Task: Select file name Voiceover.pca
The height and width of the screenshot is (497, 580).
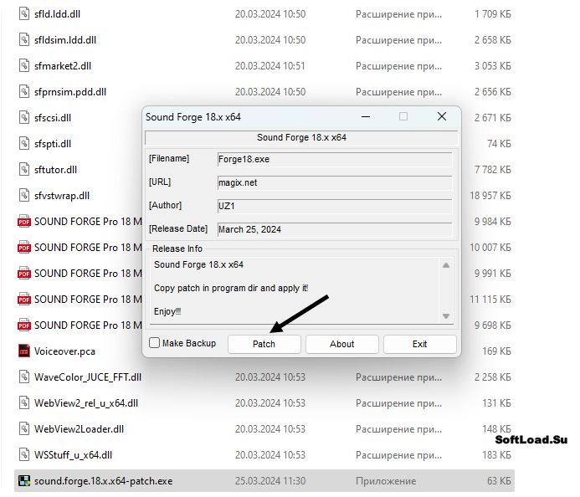Action: point(64,351)
